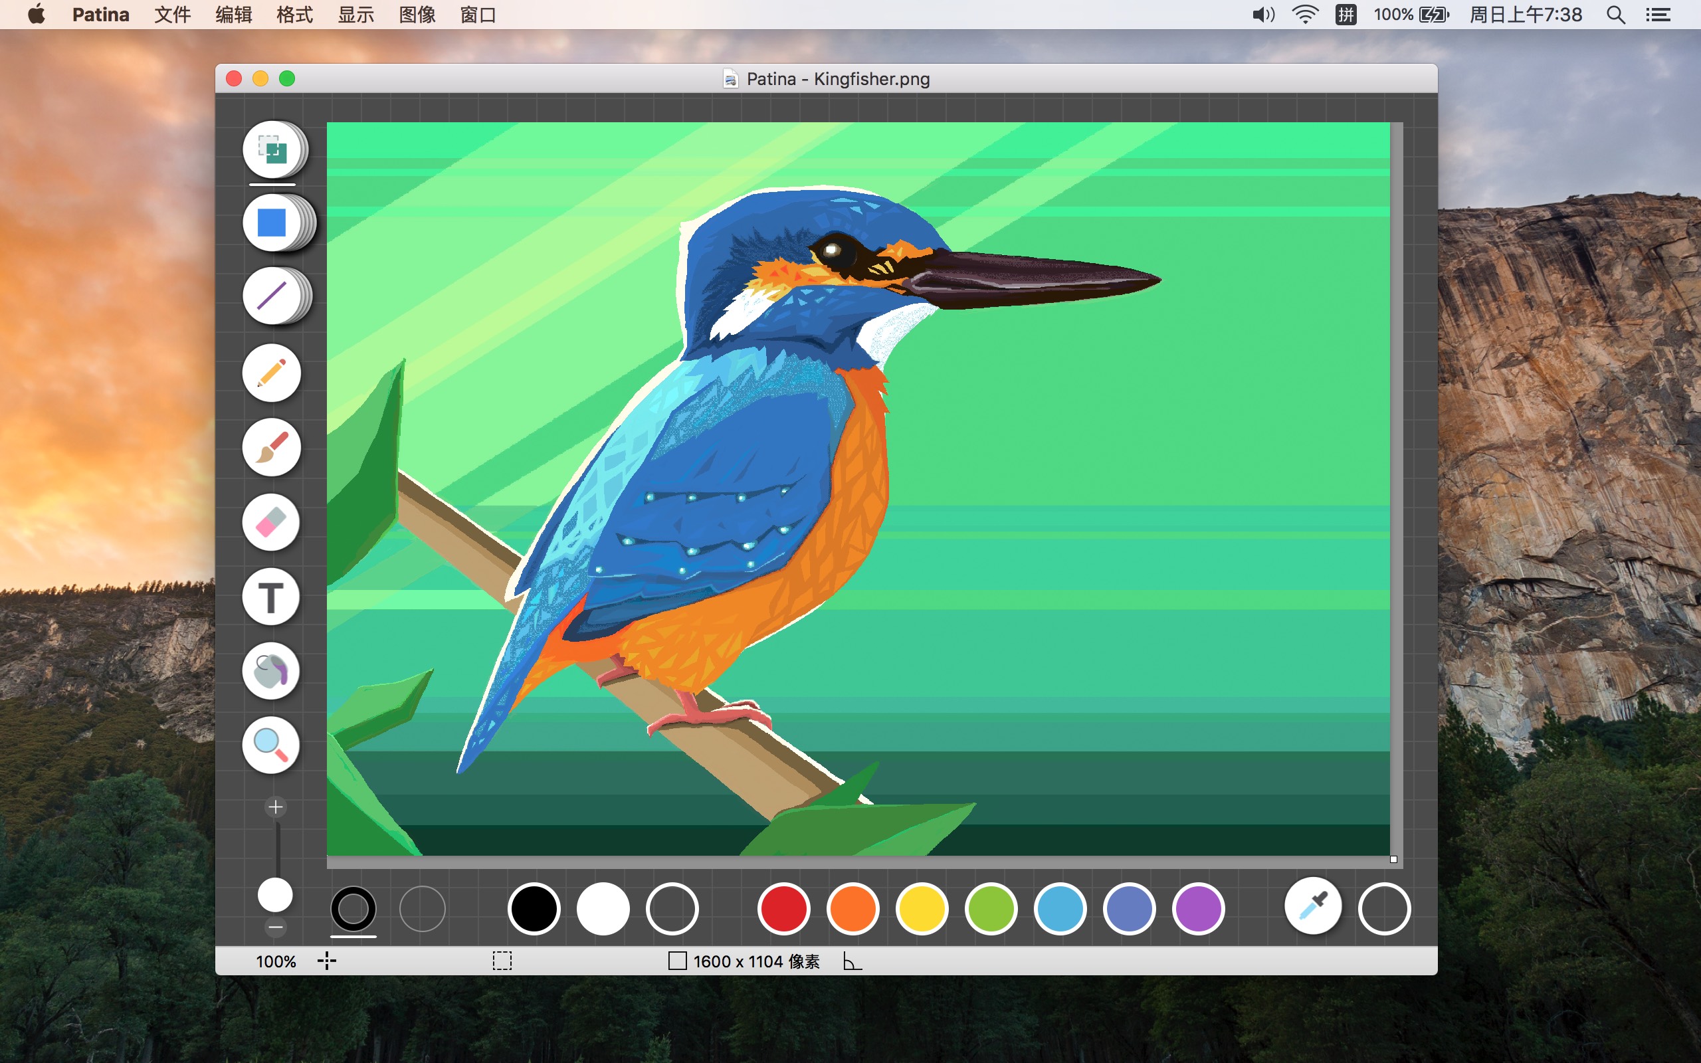Increase size with the plus button
The height and width of the screenshot is (1063, 1701).
coord(276,807)
